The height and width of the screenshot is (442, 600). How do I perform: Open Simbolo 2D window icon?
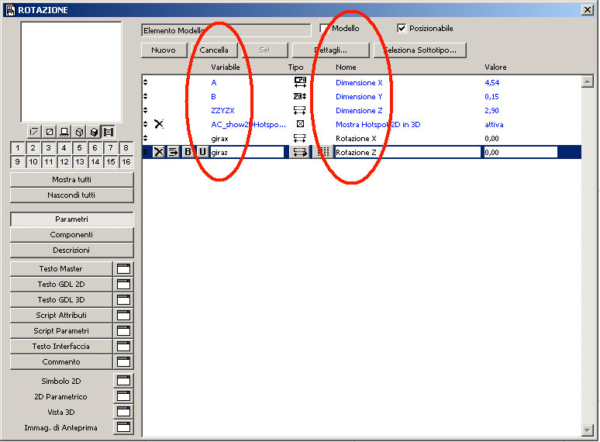coord(123,382)
